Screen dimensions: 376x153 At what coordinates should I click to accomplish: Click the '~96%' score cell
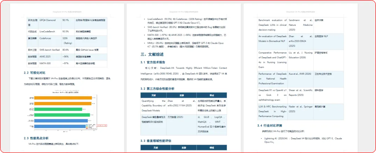coord(68,57)
